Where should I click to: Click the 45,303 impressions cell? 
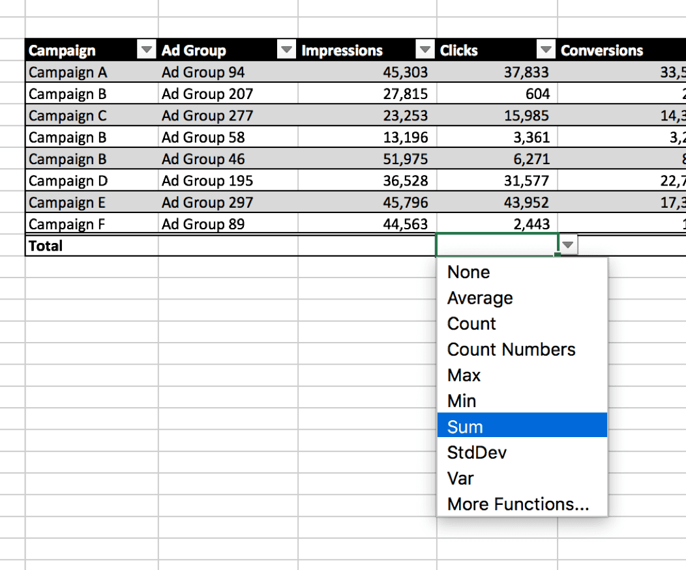coord(367,72)
